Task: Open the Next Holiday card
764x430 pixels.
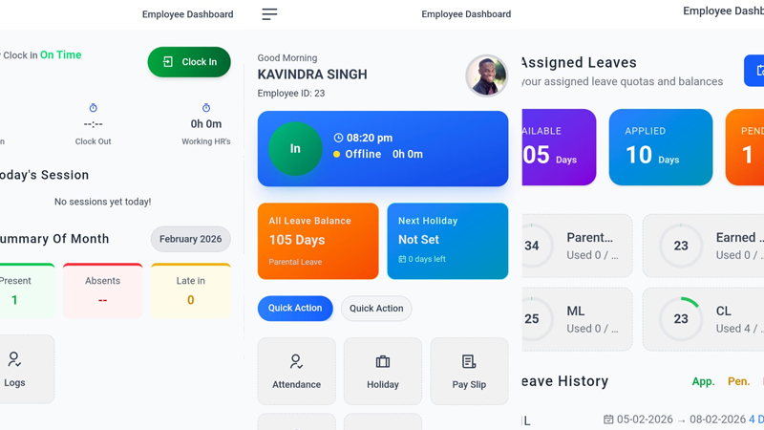Action: coord(448,242)
